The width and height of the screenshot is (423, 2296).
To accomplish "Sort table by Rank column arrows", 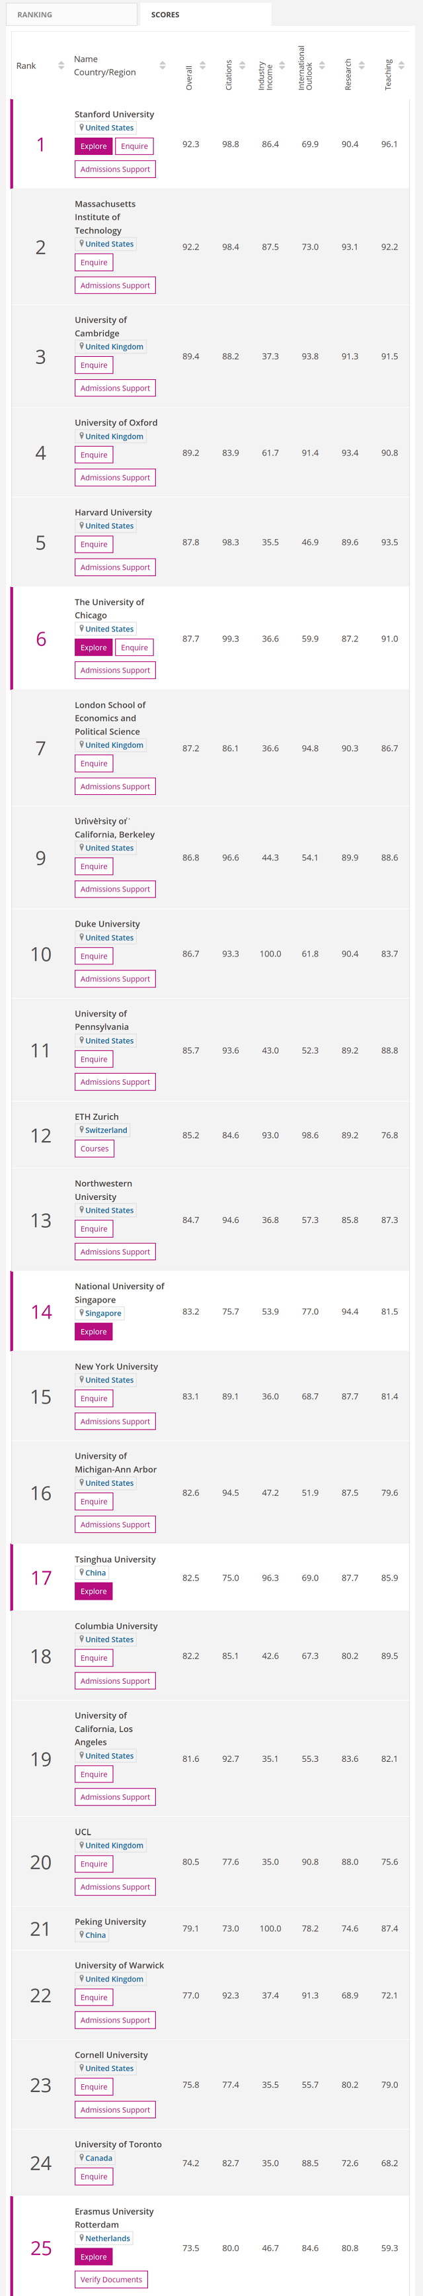I will (61, 66).
